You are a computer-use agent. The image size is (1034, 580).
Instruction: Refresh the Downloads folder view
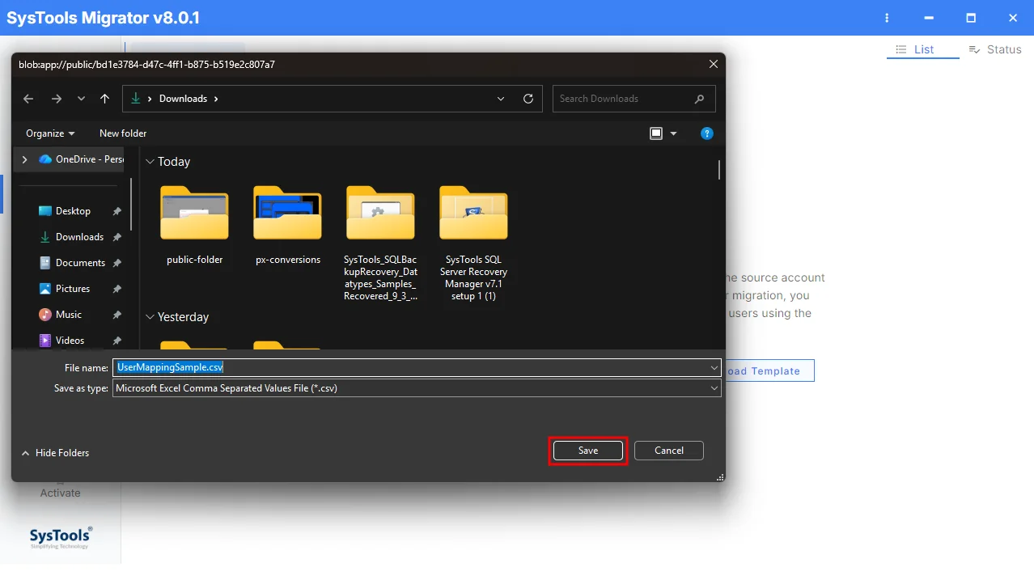coord(528,99)
